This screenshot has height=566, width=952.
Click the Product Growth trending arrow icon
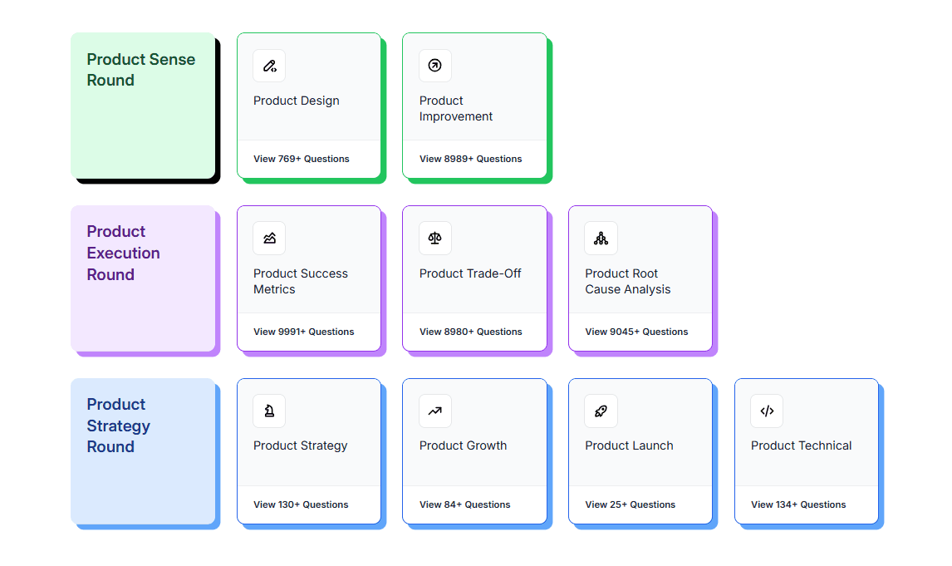tap(435, 411)
